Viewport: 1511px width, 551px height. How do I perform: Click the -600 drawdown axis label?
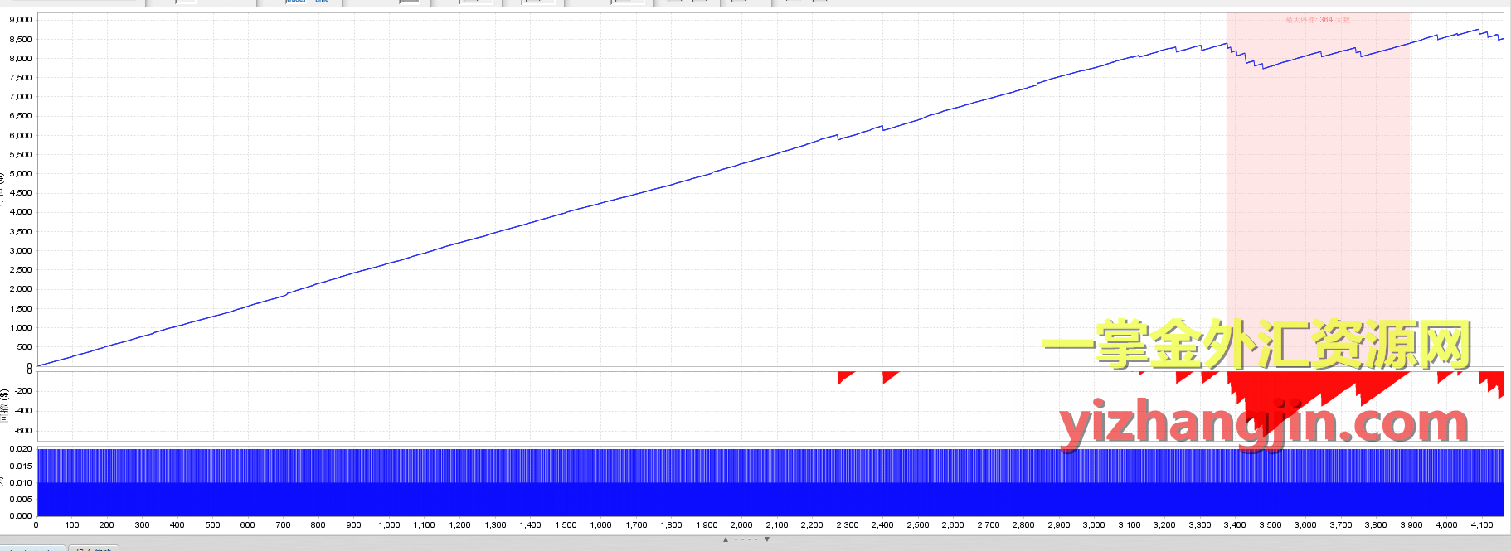pyautogui.click(x=23, y=431)
